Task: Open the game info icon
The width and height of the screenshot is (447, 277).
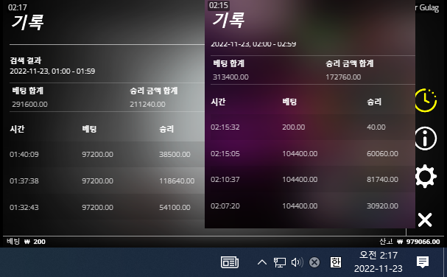Action: (x=426, y=138)
